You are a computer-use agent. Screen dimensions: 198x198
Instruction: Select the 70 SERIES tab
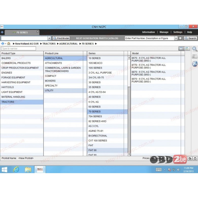[x=22, y=32]
